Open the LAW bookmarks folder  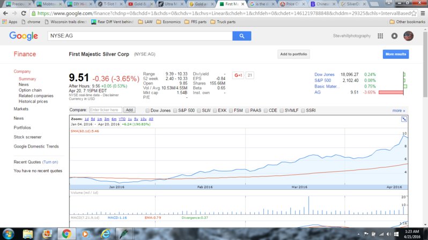pyautogui.click(x=145, y=22)
